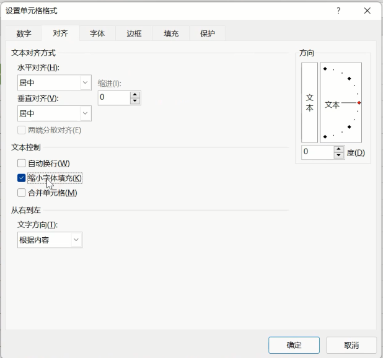Open the 文字方向 dropdown

click(x=50, y=240)
